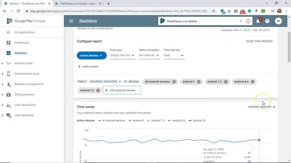Open the Active devices metric dropdown
This screenshot has width=291, height=163.
[x=92, y=55]
